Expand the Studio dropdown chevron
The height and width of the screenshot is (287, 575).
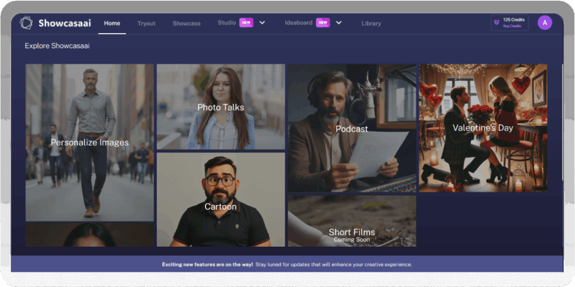(262, 23)
